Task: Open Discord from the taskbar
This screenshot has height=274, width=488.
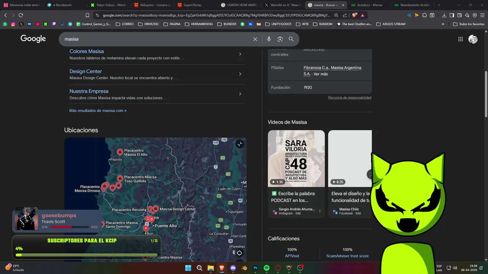Action: click(x=233, y=268)
